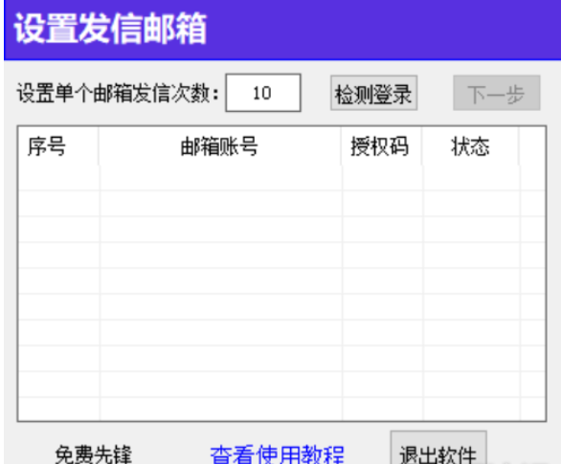Select the first empty row in mailbox table
Image resolution: width=561 pixels, height=464 pixels.
(x=281, y=178)
